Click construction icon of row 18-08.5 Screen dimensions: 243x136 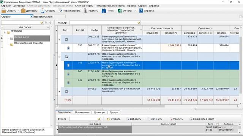click(67, 91)
